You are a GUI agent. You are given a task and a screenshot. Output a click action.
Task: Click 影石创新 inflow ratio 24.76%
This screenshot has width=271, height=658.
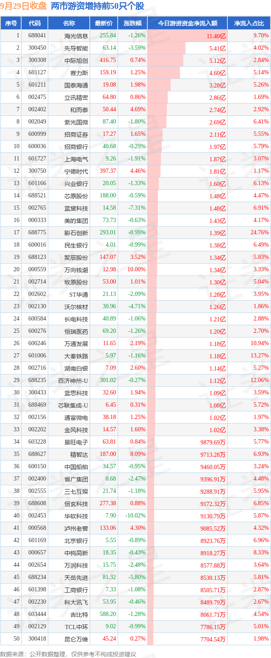point(260,233)
